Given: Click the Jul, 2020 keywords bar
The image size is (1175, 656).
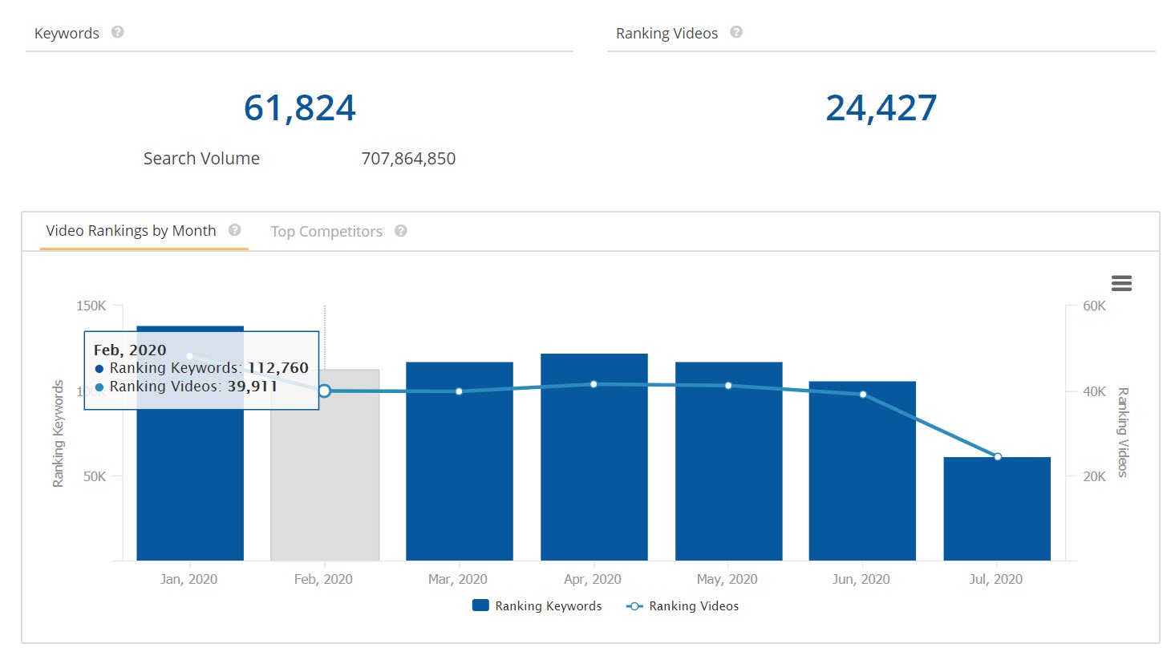Looking at the screenshot, I should [997, 509].
